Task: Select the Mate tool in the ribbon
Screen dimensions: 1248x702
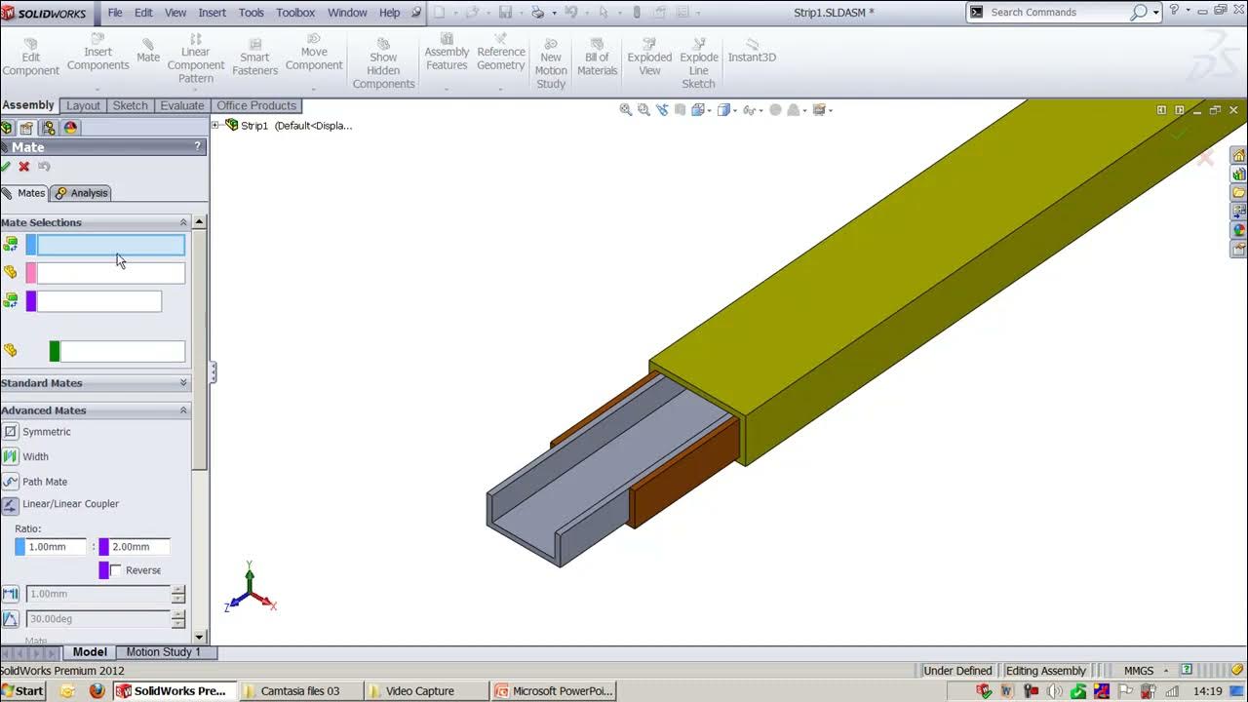Action: click(x=148, y=51)
